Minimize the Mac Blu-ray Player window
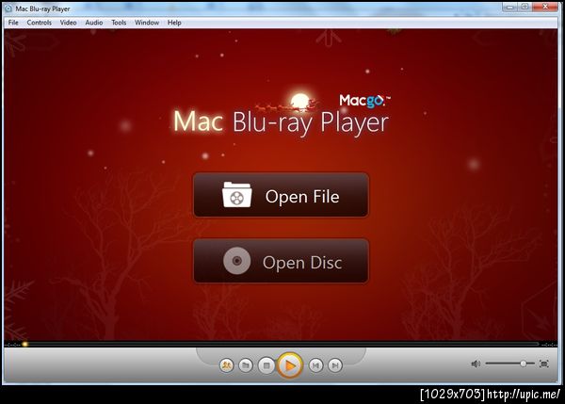 tap(509, 7)
